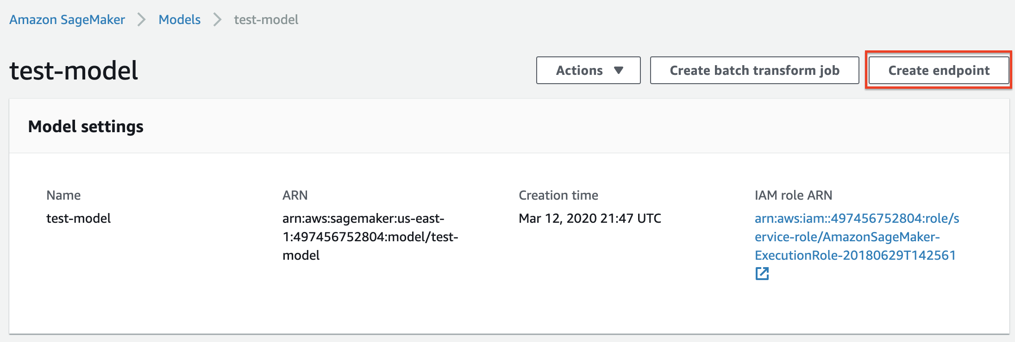Screen dimensions: 1015x342
Task: Click the chevron separator after Amazon SageMaker
Action: [142, 20]
